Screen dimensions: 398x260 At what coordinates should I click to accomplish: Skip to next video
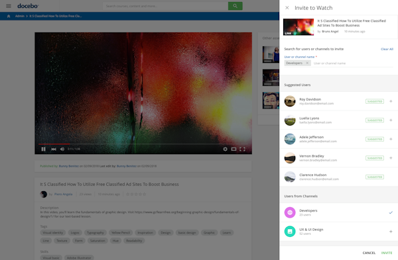pos(54,149)
